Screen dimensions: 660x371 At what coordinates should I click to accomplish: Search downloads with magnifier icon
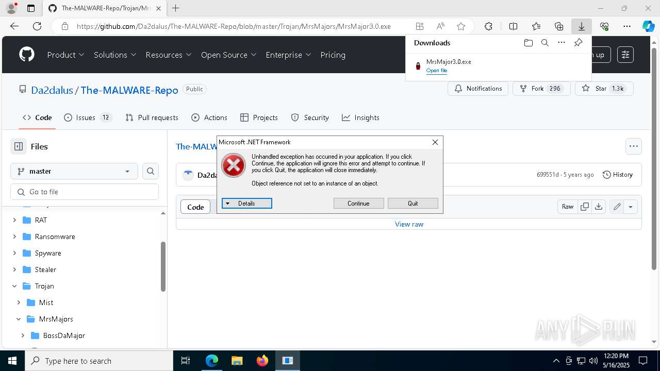tap(544, 43)
